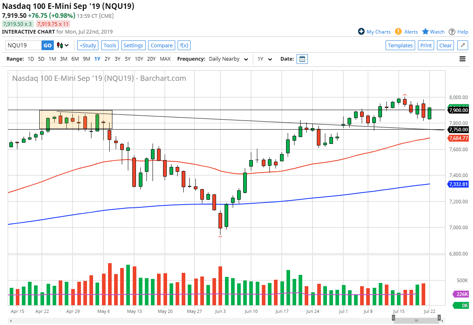Select the MAX range

[165, 59]
